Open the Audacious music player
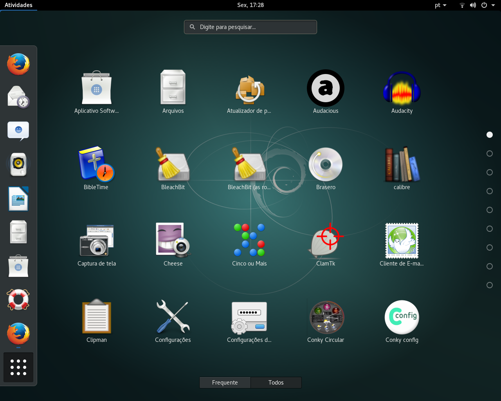The height and width of the screenshot is (401, 501). [x=325, y=88]
